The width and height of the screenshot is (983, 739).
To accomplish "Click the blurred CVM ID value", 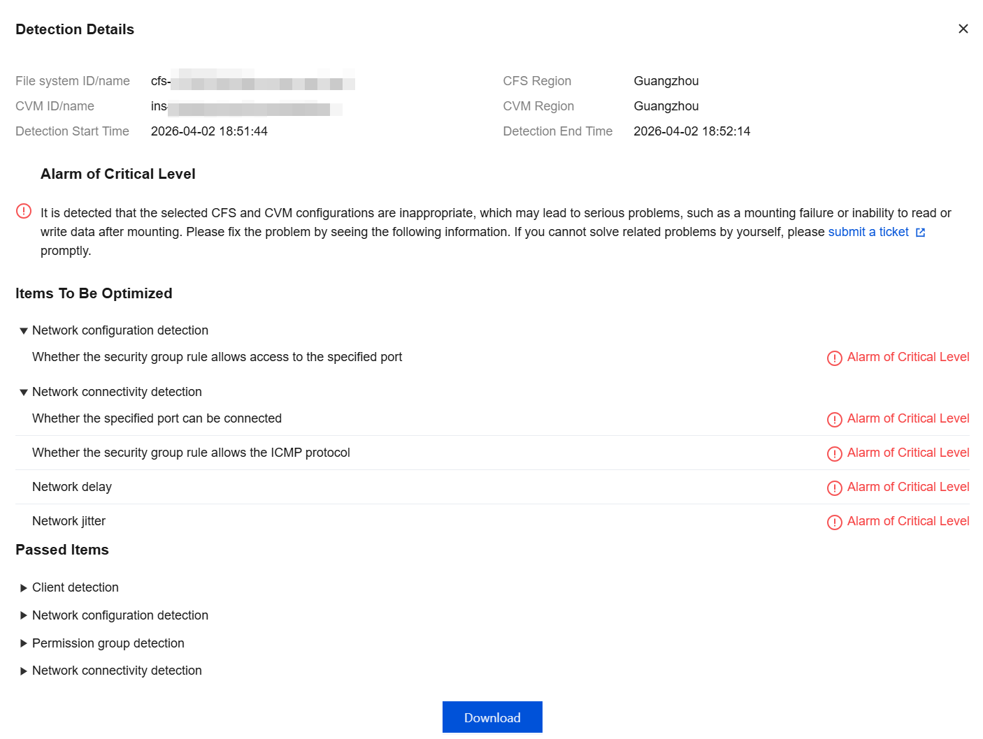I will [254, 107].
